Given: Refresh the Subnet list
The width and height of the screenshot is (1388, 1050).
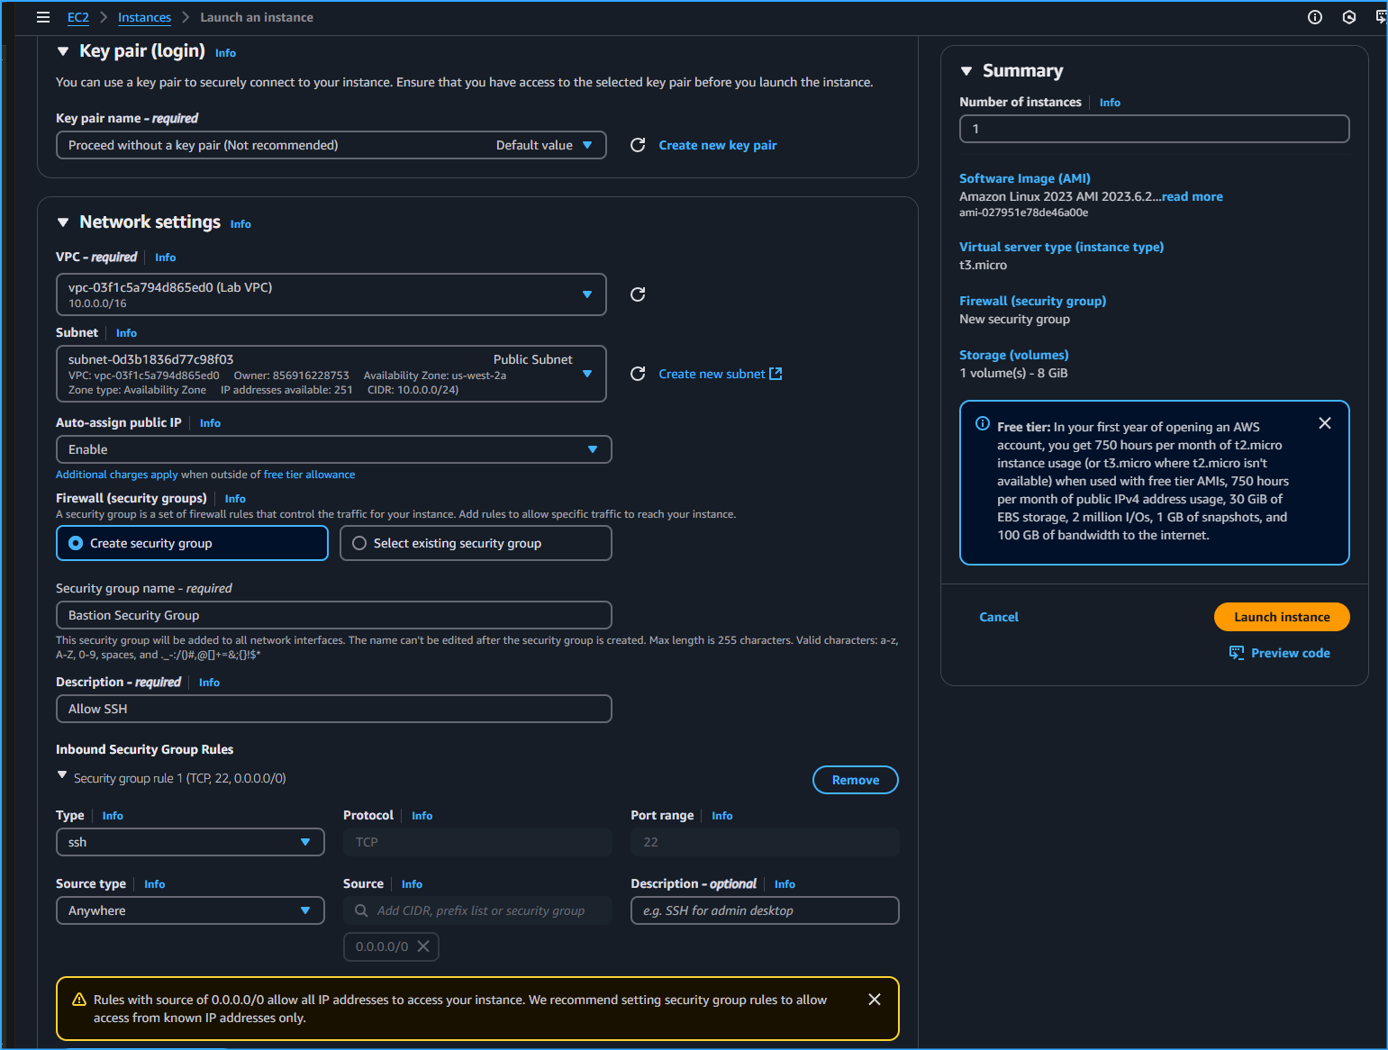Looking at the screenshot, I should [x=638, y=374].
